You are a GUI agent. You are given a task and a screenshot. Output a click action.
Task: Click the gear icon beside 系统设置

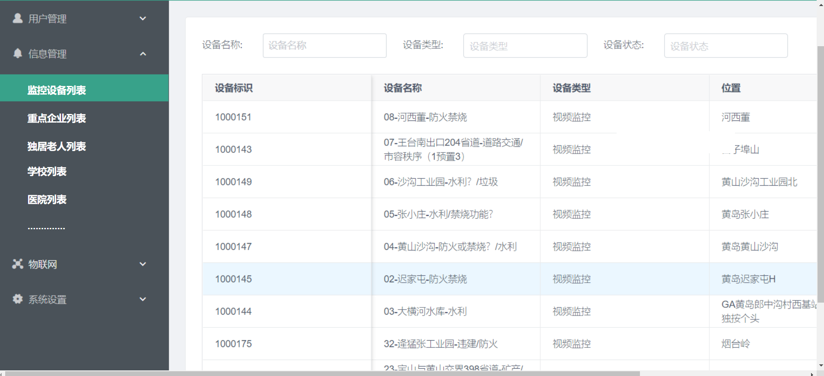[18, 299]
